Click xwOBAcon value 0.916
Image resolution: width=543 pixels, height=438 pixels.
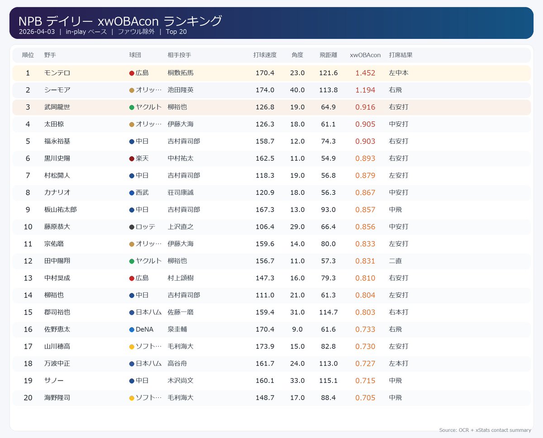pos(365,107)
